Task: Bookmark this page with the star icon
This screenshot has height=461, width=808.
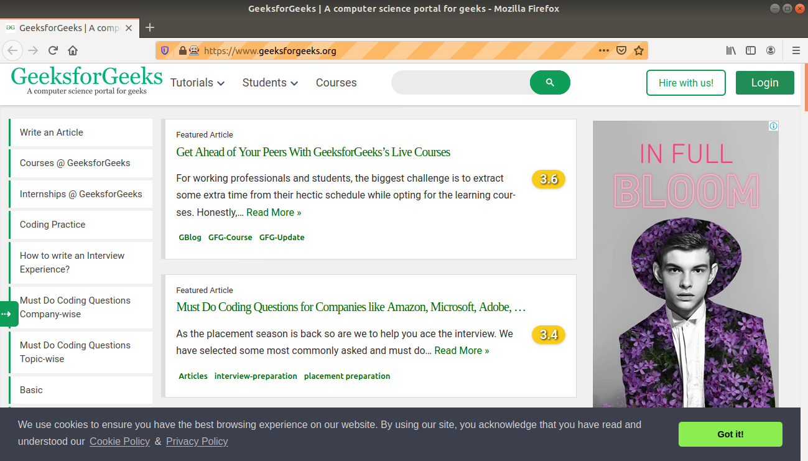Action: [x=639, y=50]
